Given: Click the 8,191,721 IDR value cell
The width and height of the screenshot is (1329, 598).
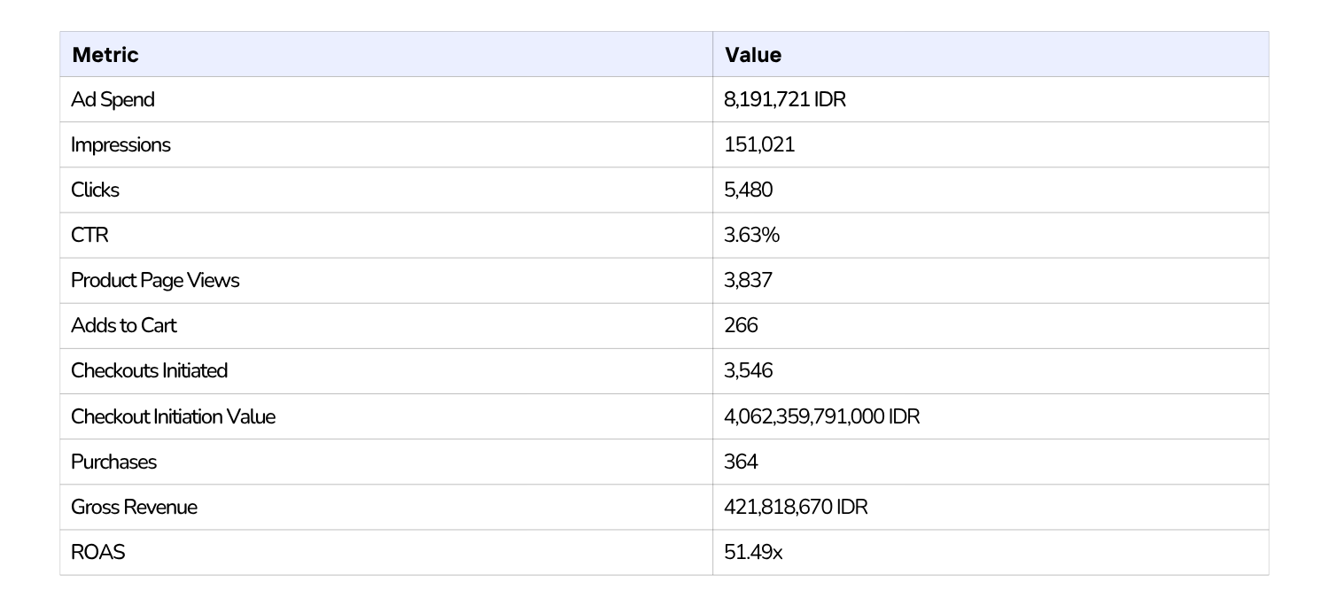Looking at the screenshot, I should click(785, 100).
